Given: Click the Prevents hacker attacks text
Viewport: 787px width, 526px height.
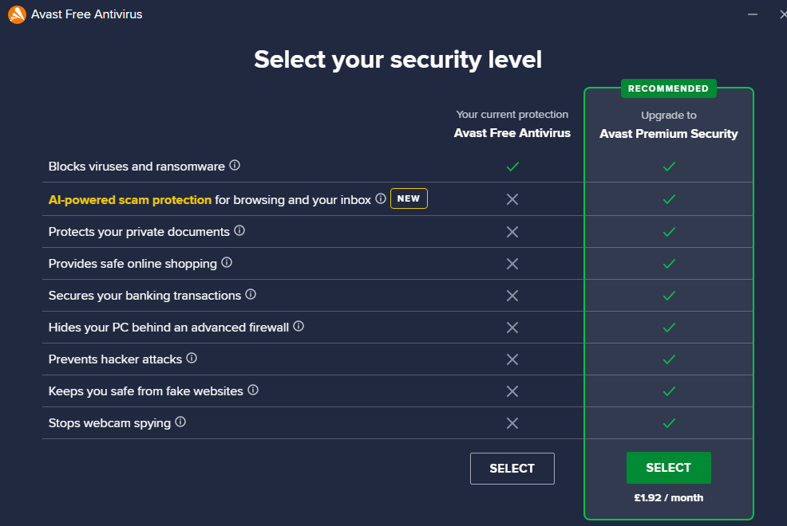Looking at the screenshot, I should (115, 359).
